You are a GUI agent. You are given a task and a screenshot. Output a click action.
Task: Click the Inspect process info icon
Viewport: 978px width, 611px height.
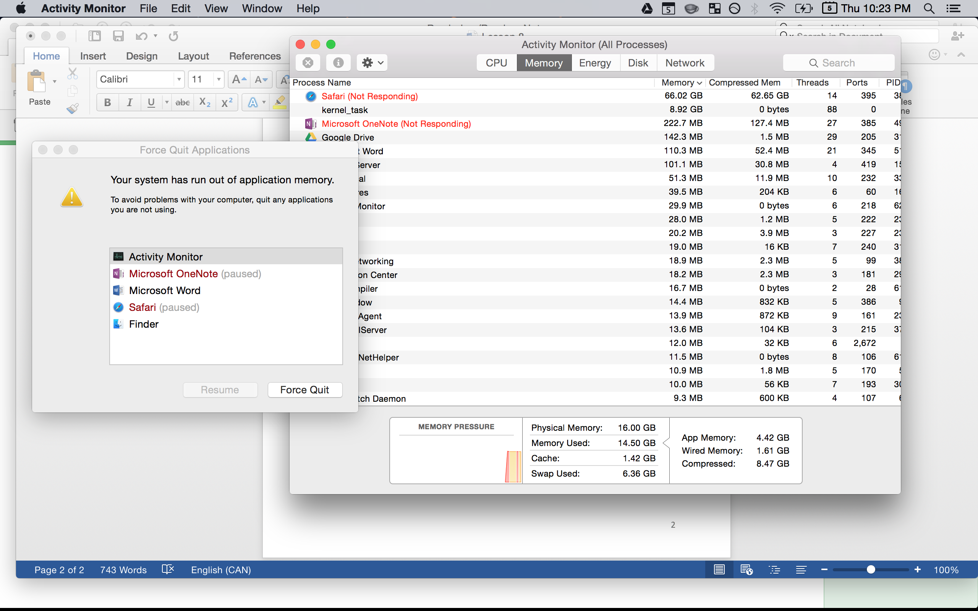pyautogui.click(x=338, y=63)
